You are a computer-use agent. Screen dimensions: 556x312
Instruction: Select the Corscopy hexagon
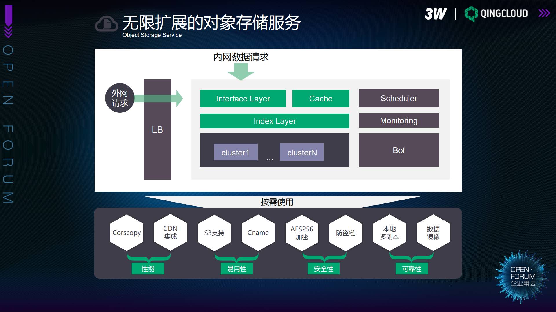pyautogui.click(x=127, y=233)
